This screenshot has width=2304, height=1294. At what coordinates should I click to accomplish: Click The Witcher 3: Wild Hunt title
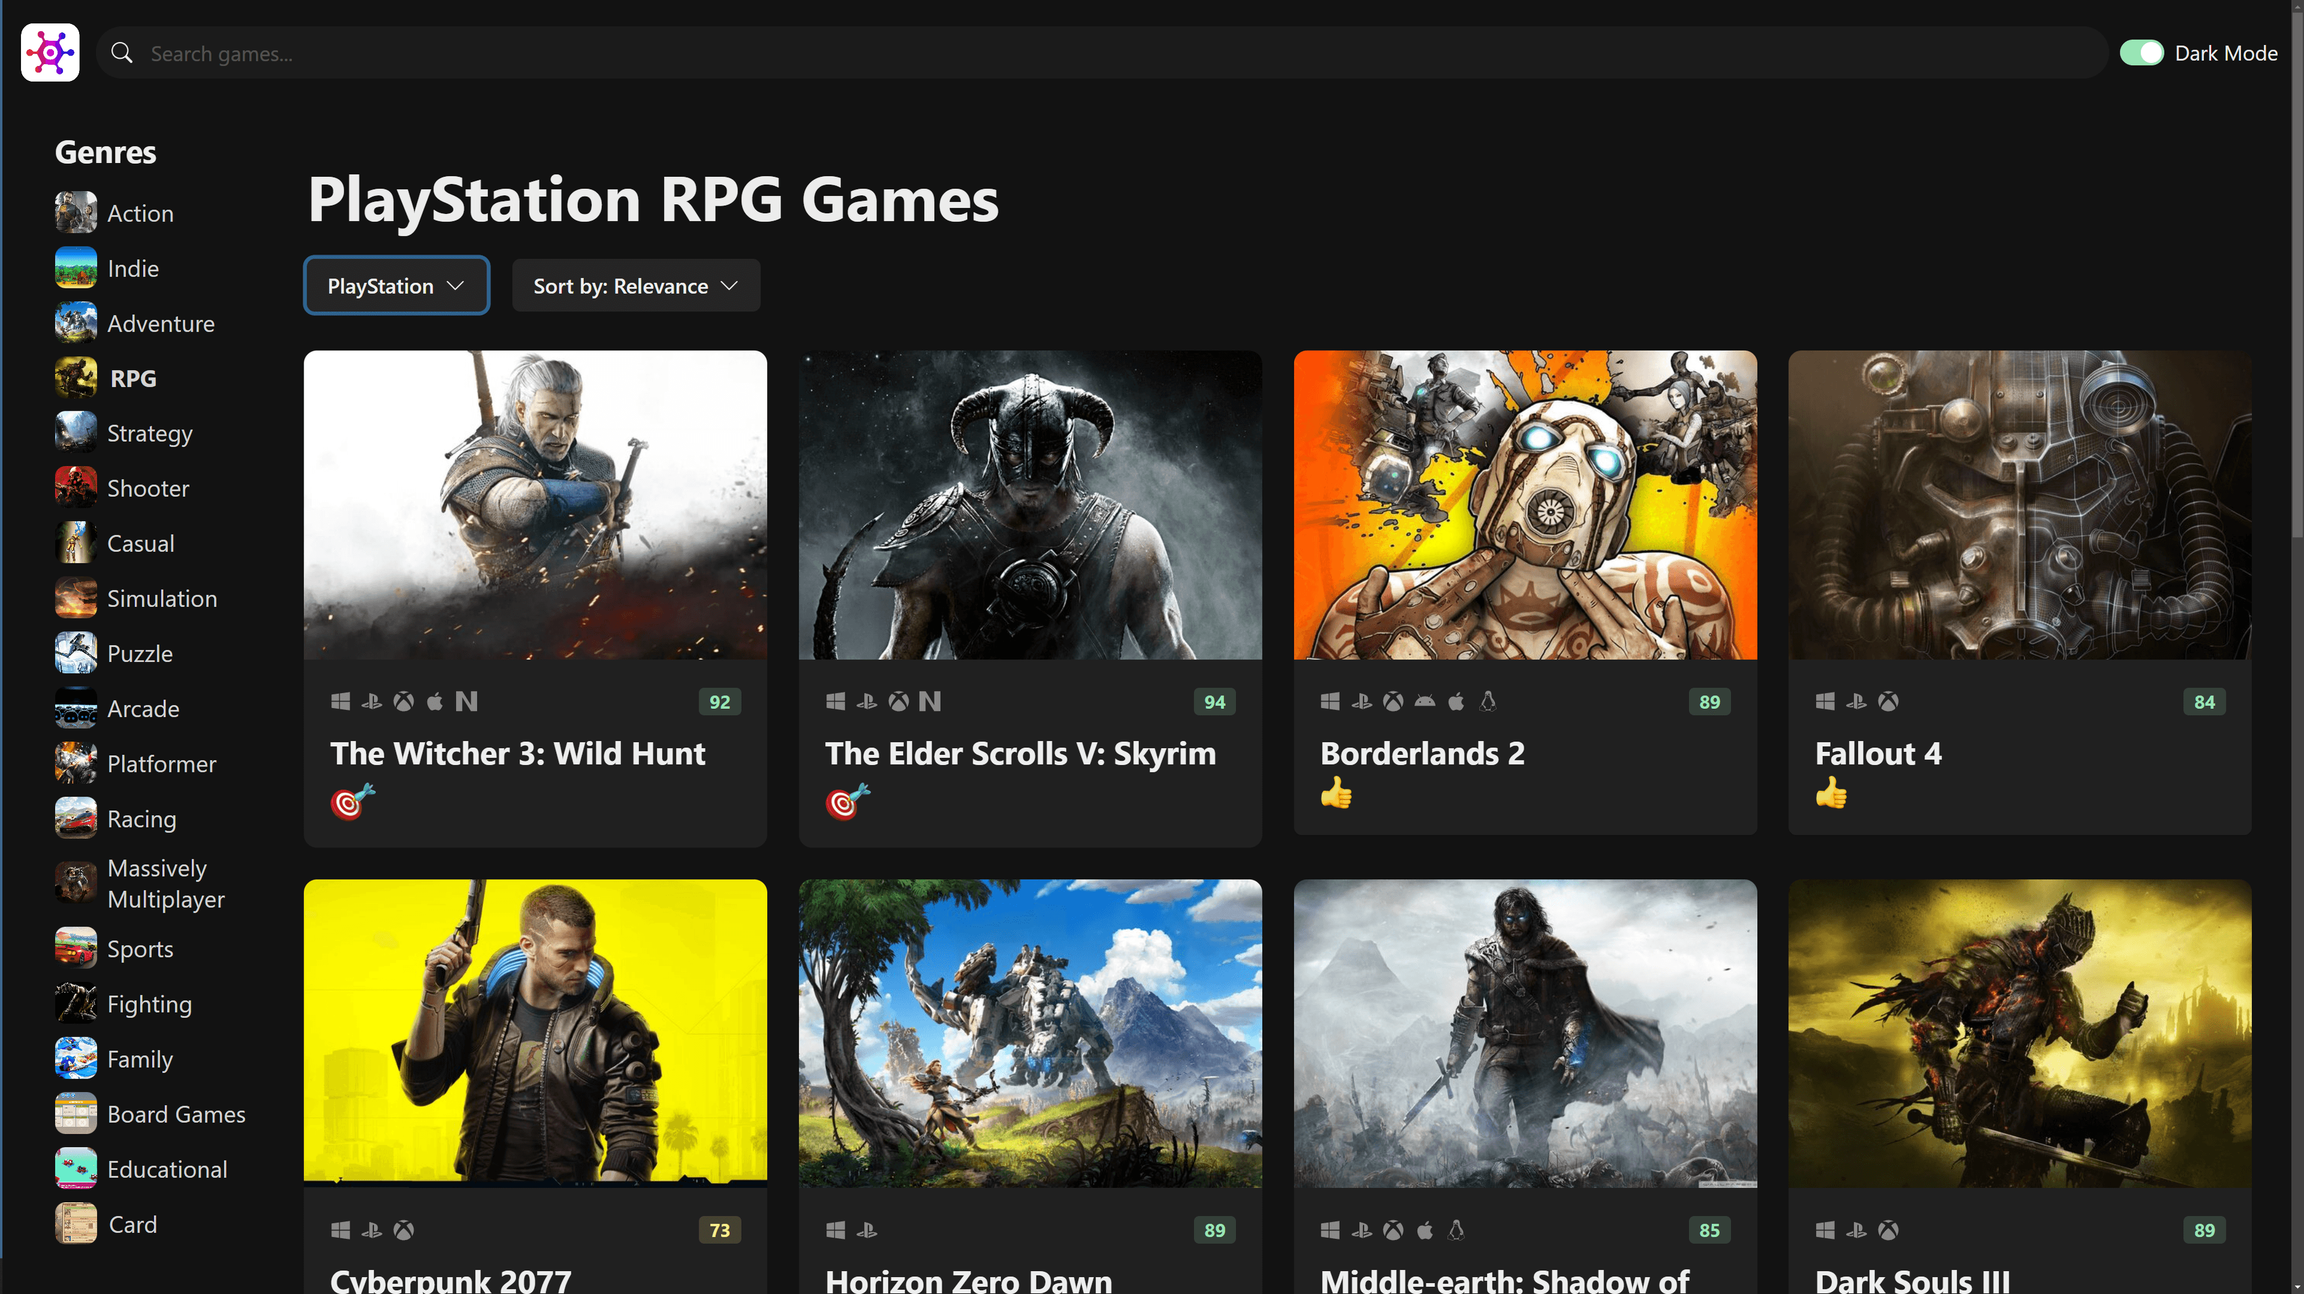pyautogui.click(x=518, y=753)
